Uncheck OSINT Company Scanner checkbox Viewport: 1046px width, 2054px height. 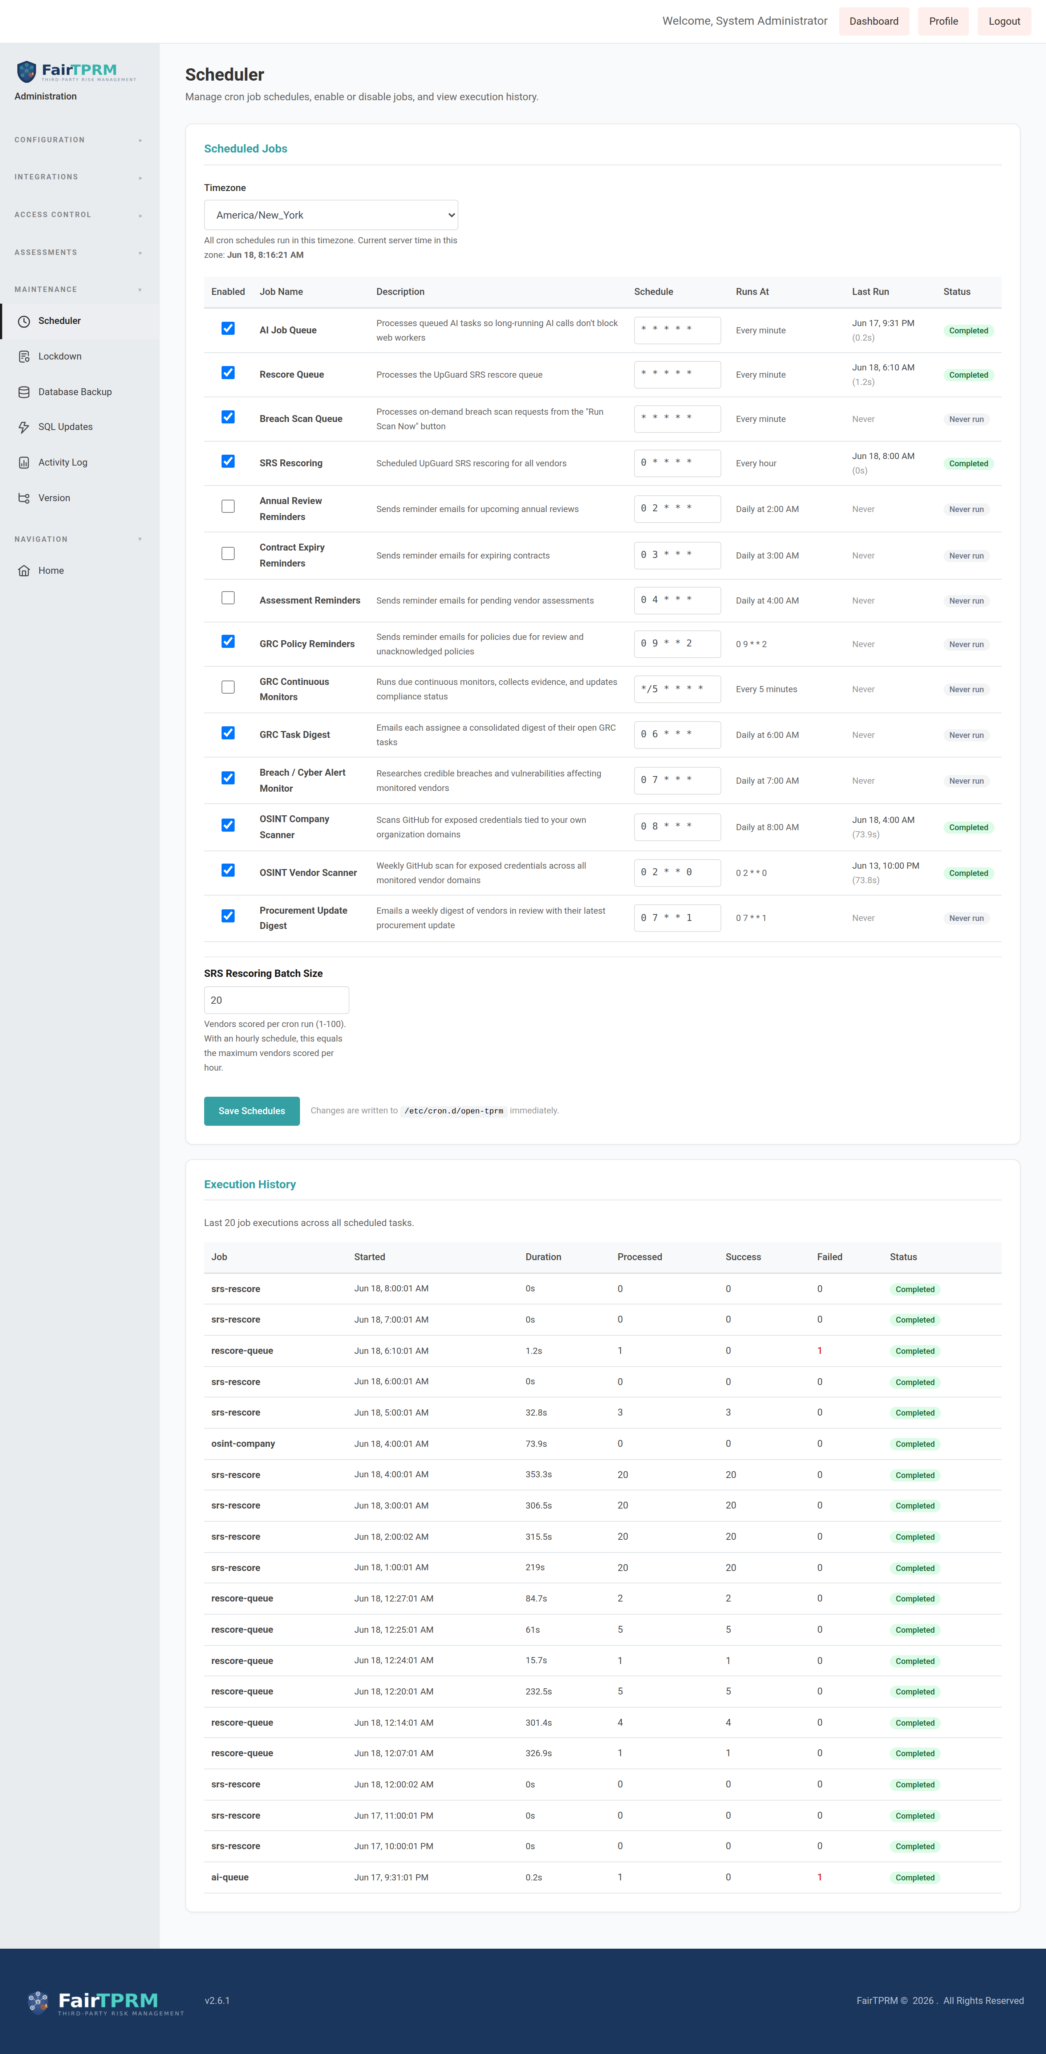228,825
